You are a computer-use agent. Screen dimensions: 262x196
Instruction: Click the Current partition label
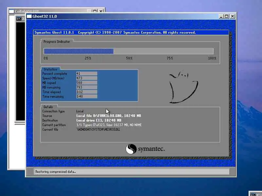(x=54, y=125)
